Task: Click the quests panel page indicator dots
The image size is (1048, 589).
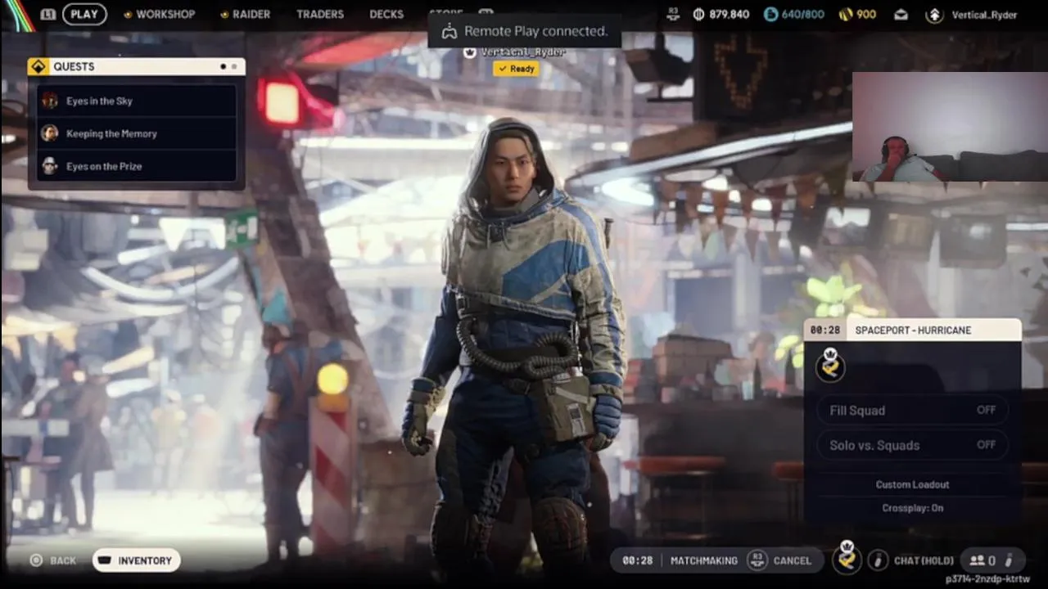Action: pos(228,66)
